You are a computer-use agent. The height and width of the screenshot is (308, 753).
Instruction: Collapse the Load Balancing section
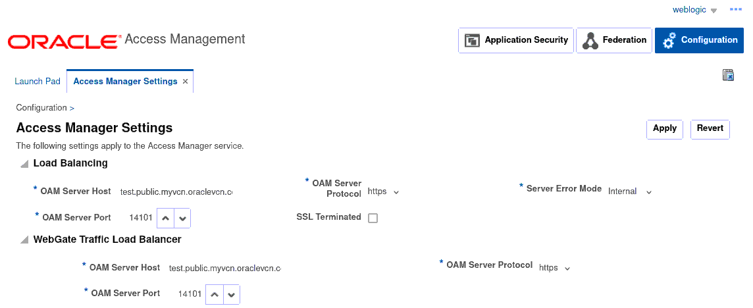(x=24, y=164)
